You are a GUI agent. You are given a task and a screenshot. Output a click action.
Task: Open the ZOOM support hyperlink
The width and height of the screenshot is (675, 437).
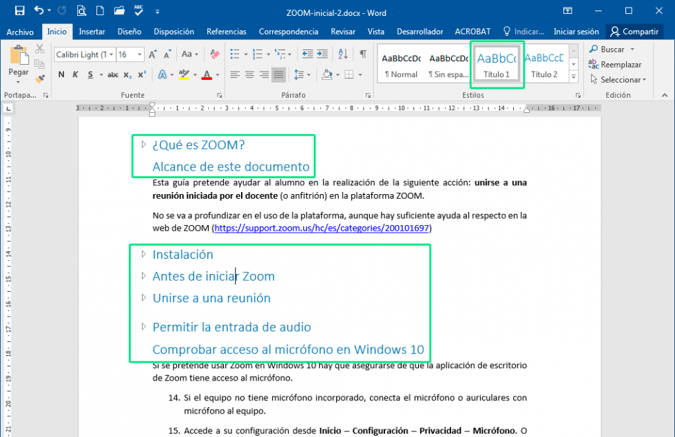pos(322,228)
